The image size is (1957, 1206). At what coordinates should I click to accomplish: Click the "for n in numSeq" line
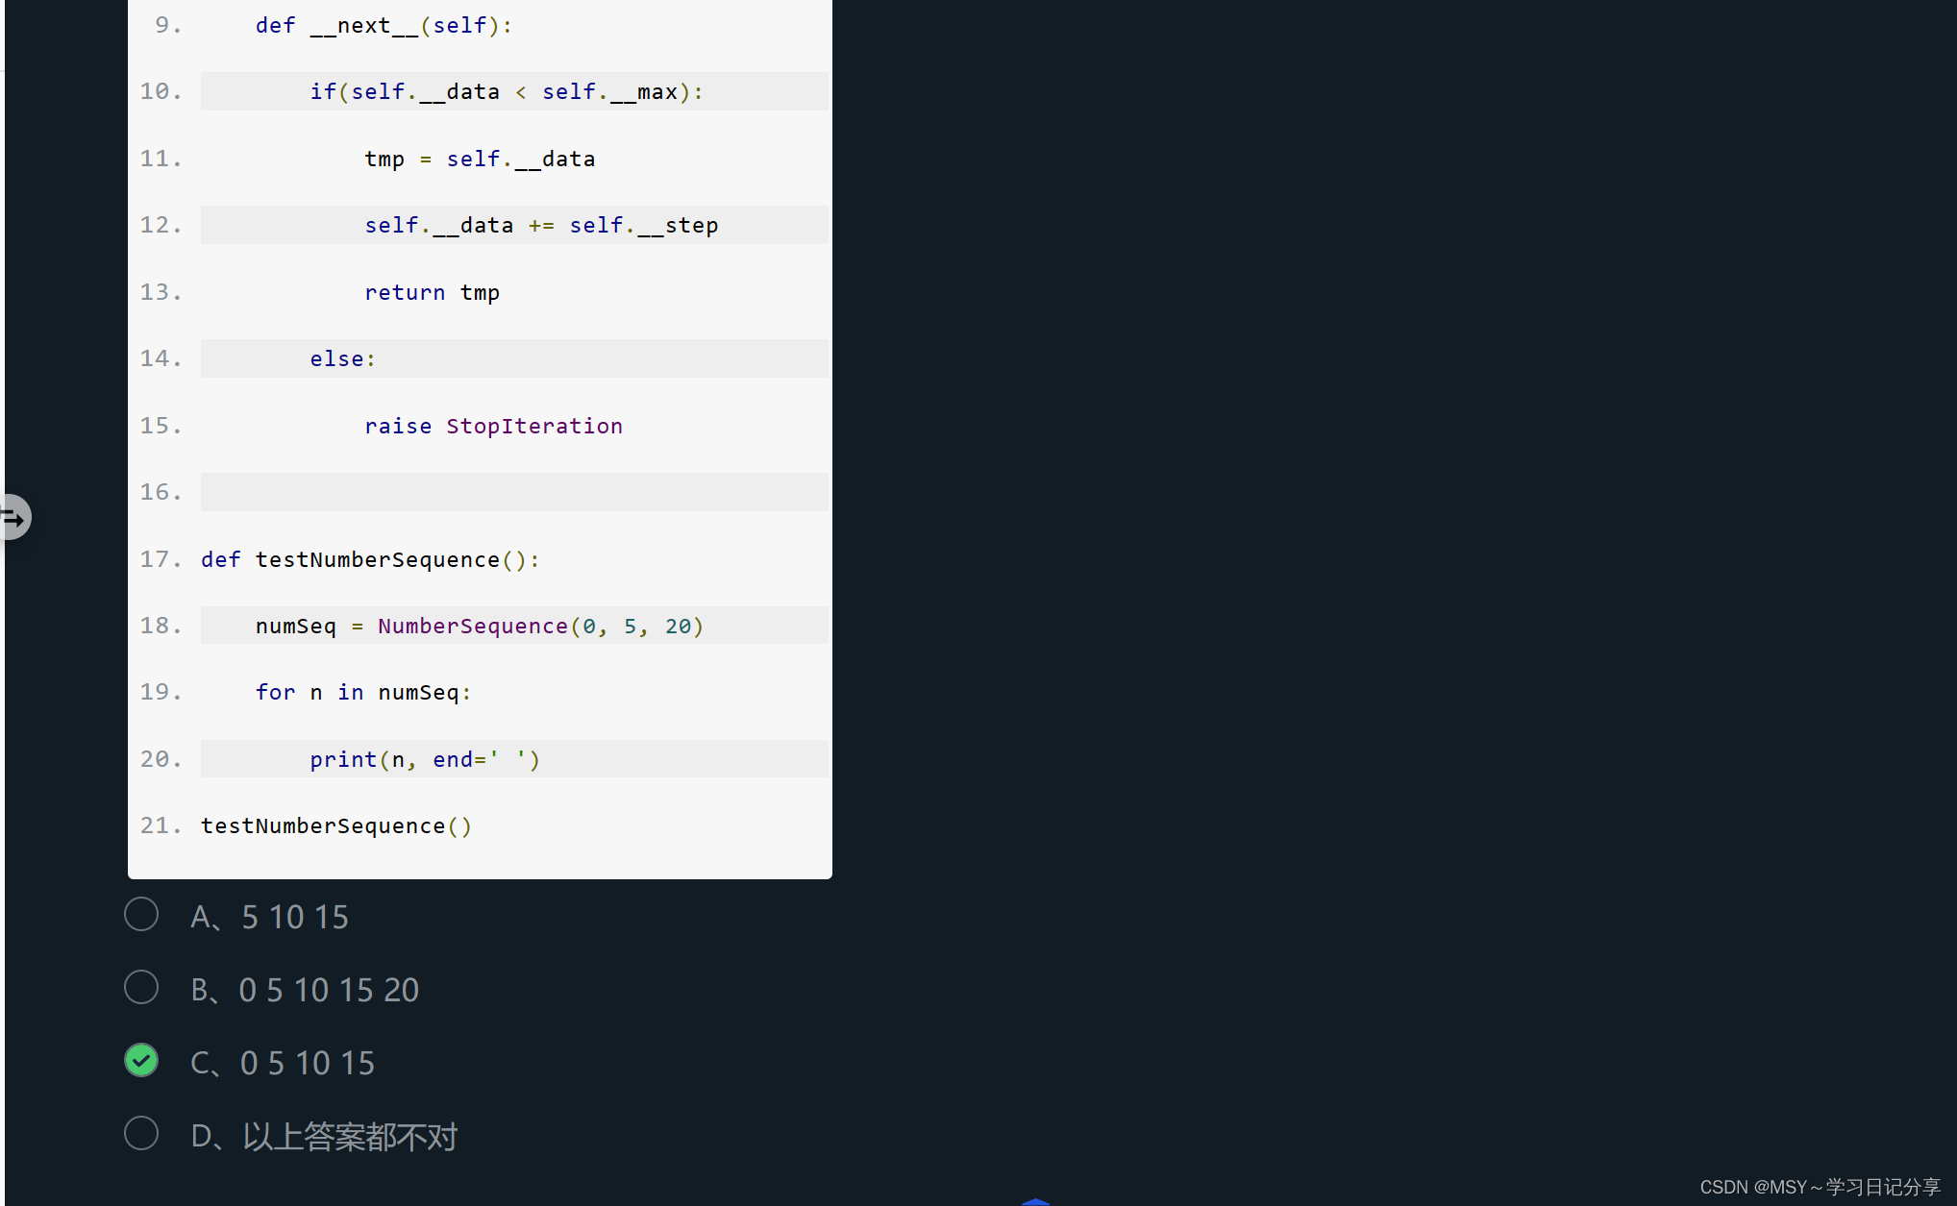[363, 693]
